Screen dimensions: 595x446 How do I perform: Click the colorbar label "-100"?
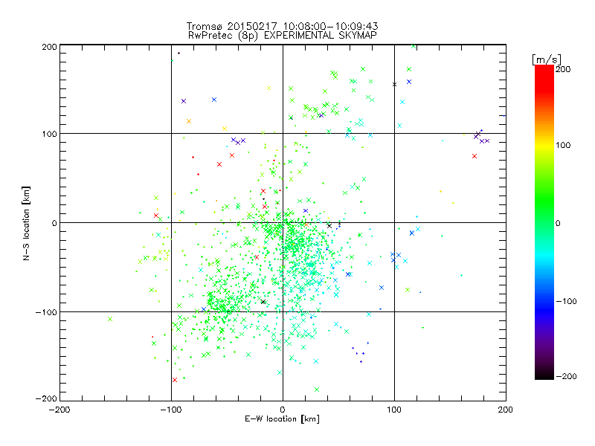click(x=566, y=301)
